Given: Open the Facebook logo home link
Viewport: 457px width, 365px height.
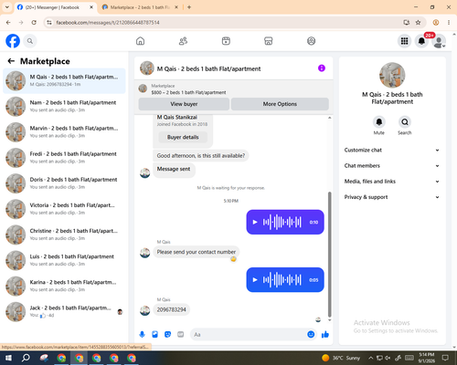Looking at the screenshot, I should tap(13, 41).
